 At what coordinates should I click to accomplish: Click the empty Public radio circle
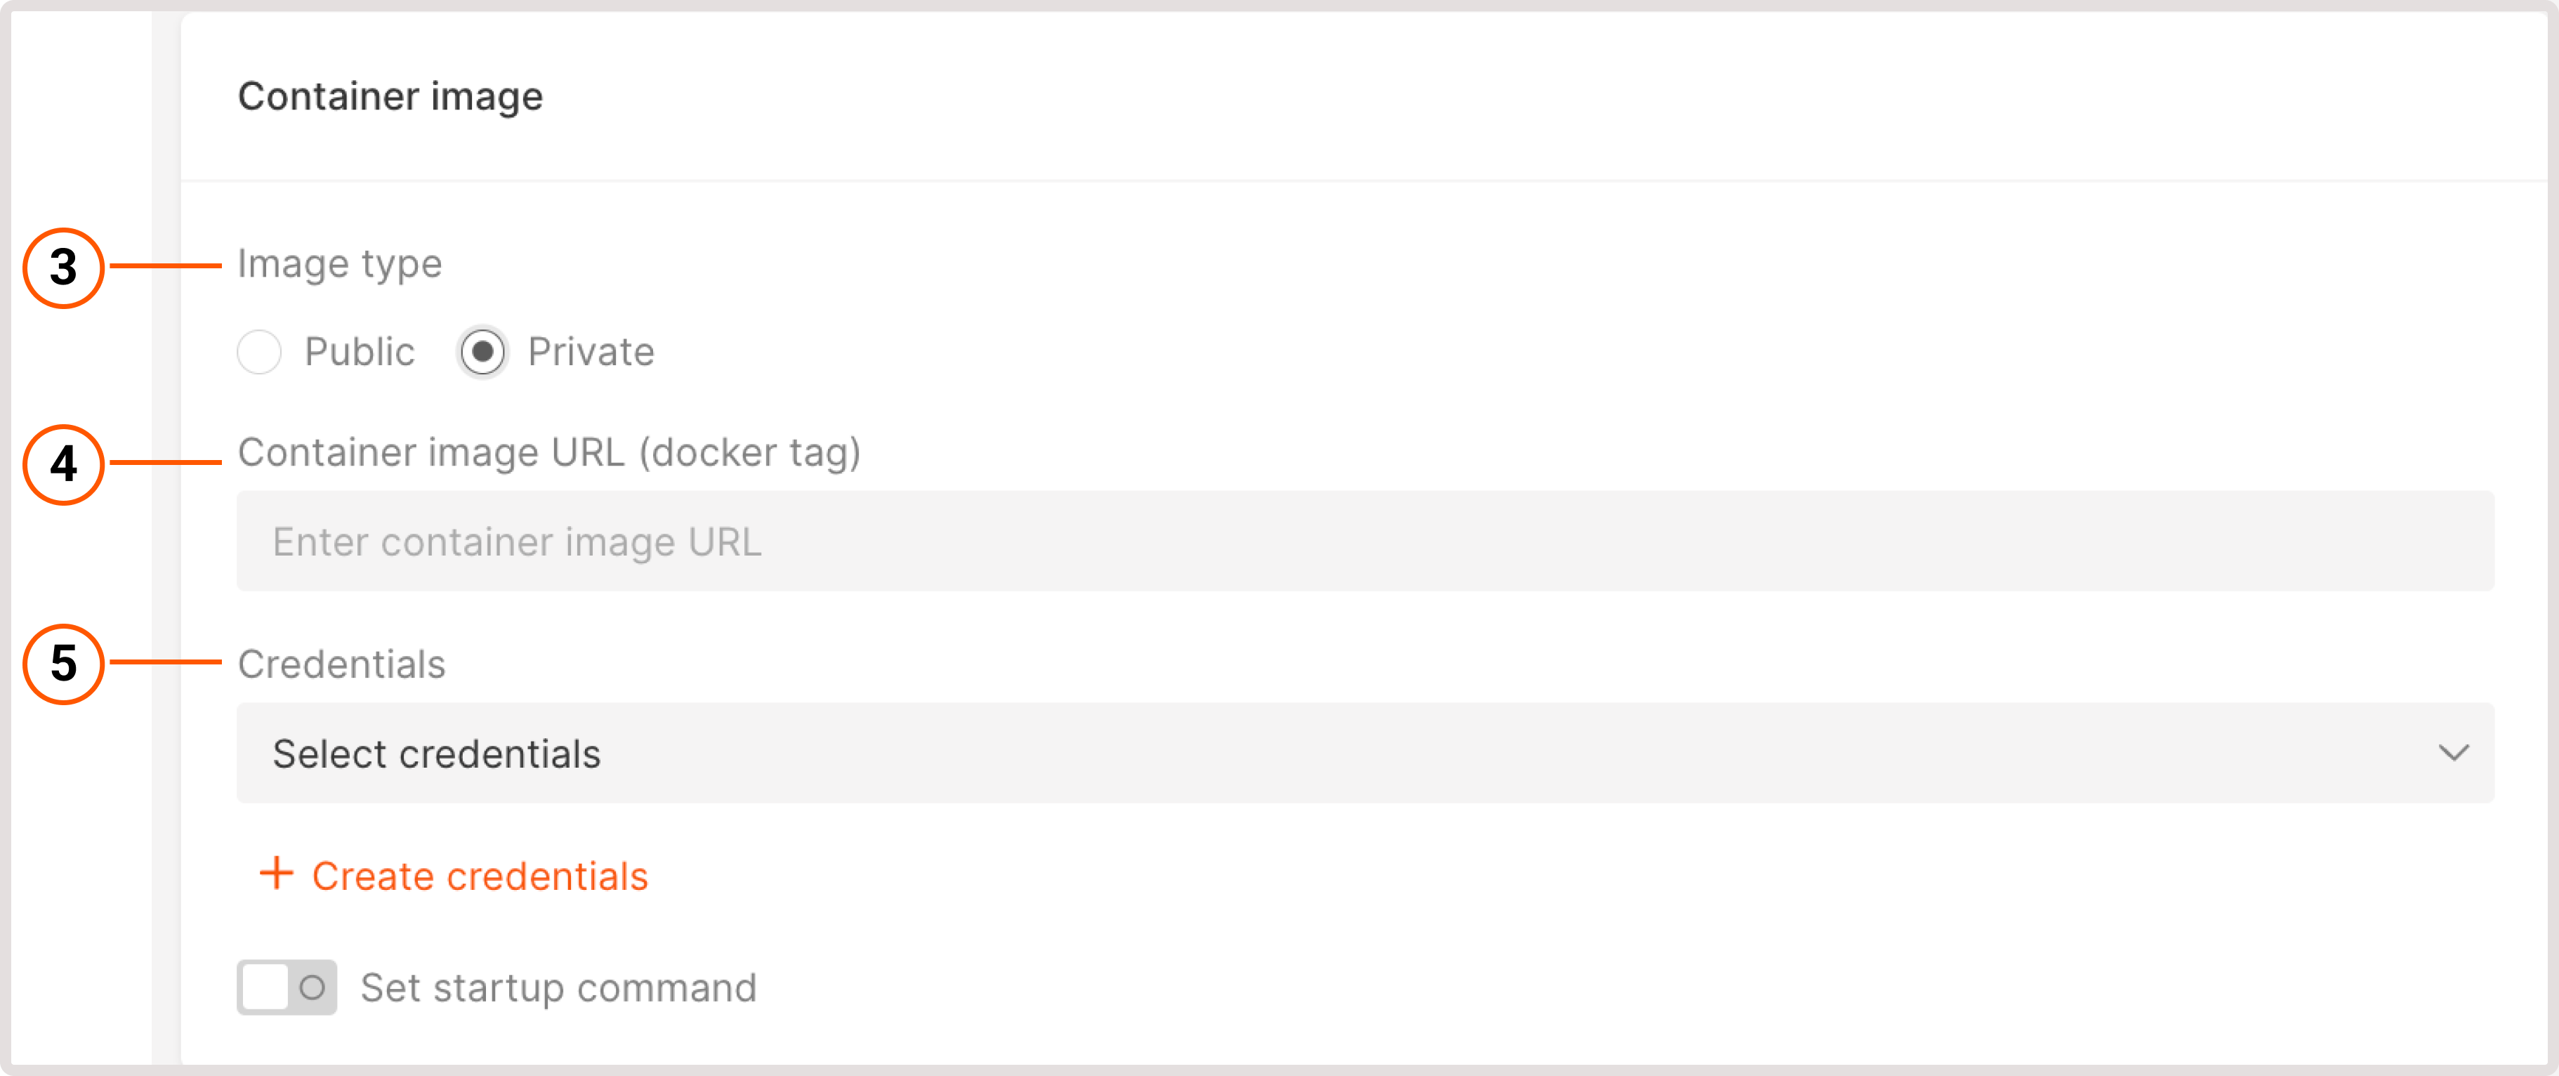tap(259, 352)
